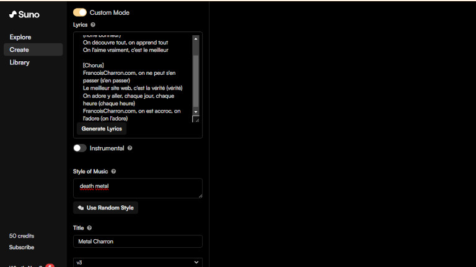Enable the Instrumental toggle

(x=80, y=148)
